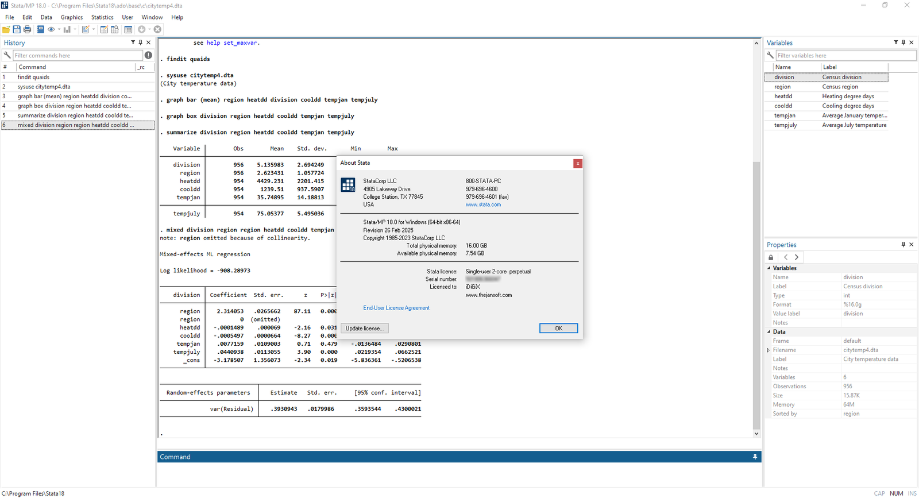Pin the Properties panel
Viewport: 919px width, 498px height.
(x=903, y=245)
